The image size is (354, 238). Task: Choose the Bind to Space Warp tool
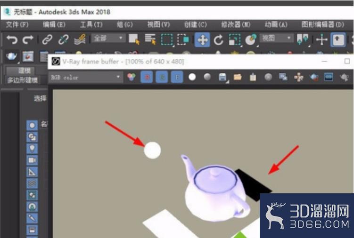(x=80, y=40)
